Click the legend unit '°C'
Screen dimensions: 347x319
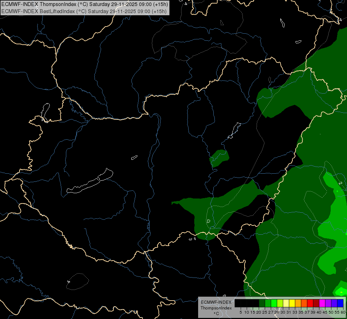216,313
